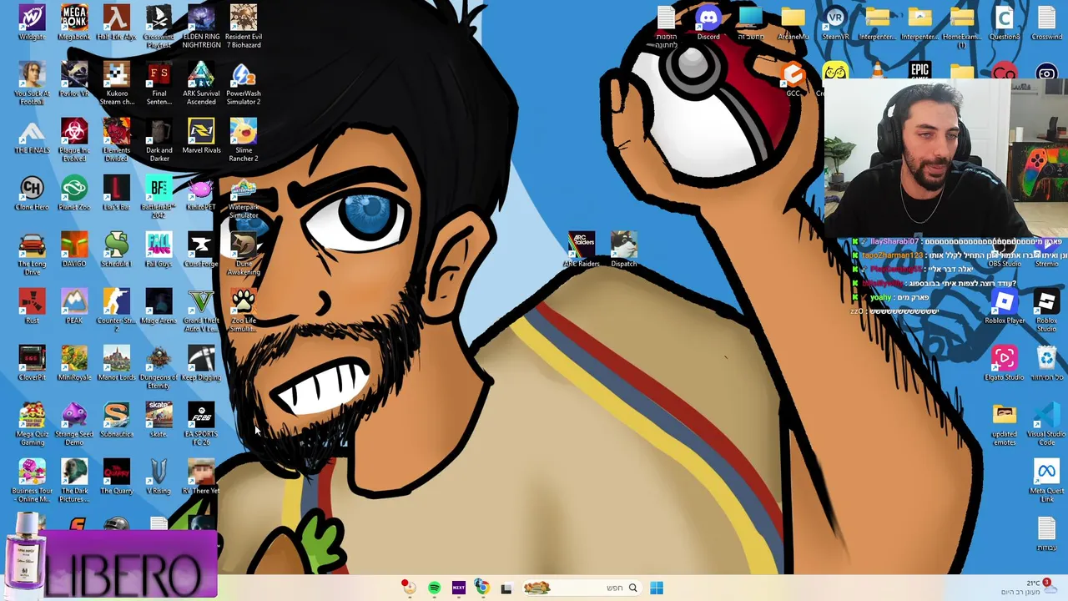
Task: Click the Windows Start button
Action: tap(657, 588)
